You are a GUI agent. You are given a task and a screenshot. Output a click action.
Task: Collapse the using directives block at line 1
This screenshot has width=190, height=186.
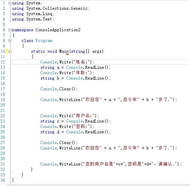10,3
